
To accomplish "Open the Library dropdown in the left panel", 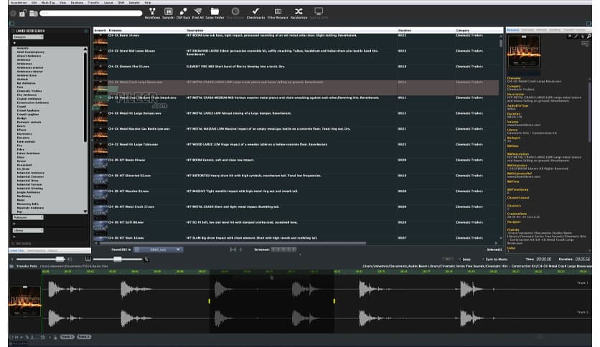I will coord(28,230).
